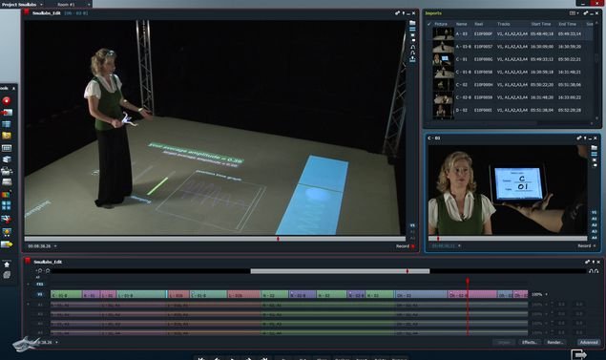Switch to the Room #1 tab

click(66, 4)
